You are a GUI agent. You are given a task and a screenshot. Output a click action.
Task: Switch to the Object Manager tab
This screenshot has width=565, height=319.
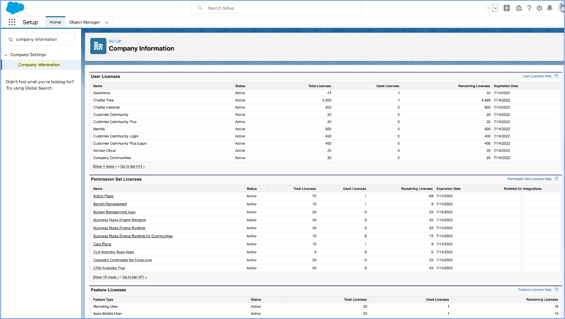point(84,22)
